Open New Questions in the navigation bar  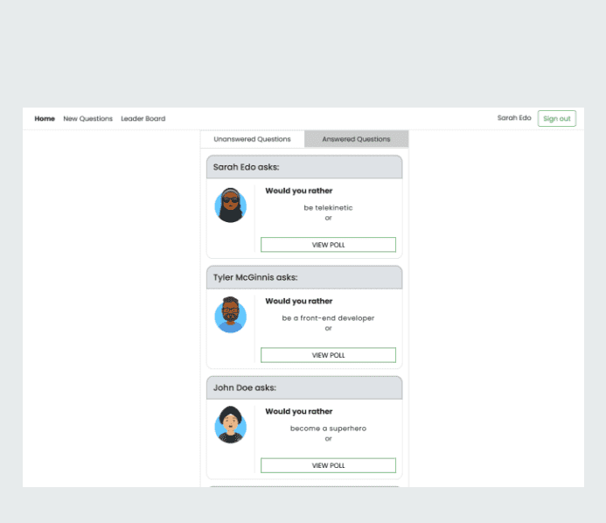(87, 119)
